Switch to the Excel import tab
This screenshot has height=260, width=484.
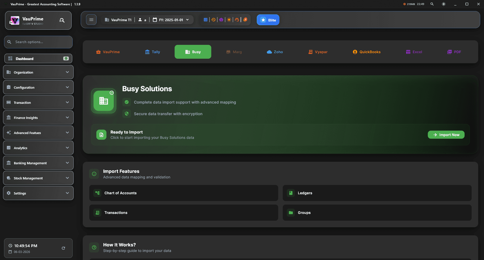click(414, 52)
